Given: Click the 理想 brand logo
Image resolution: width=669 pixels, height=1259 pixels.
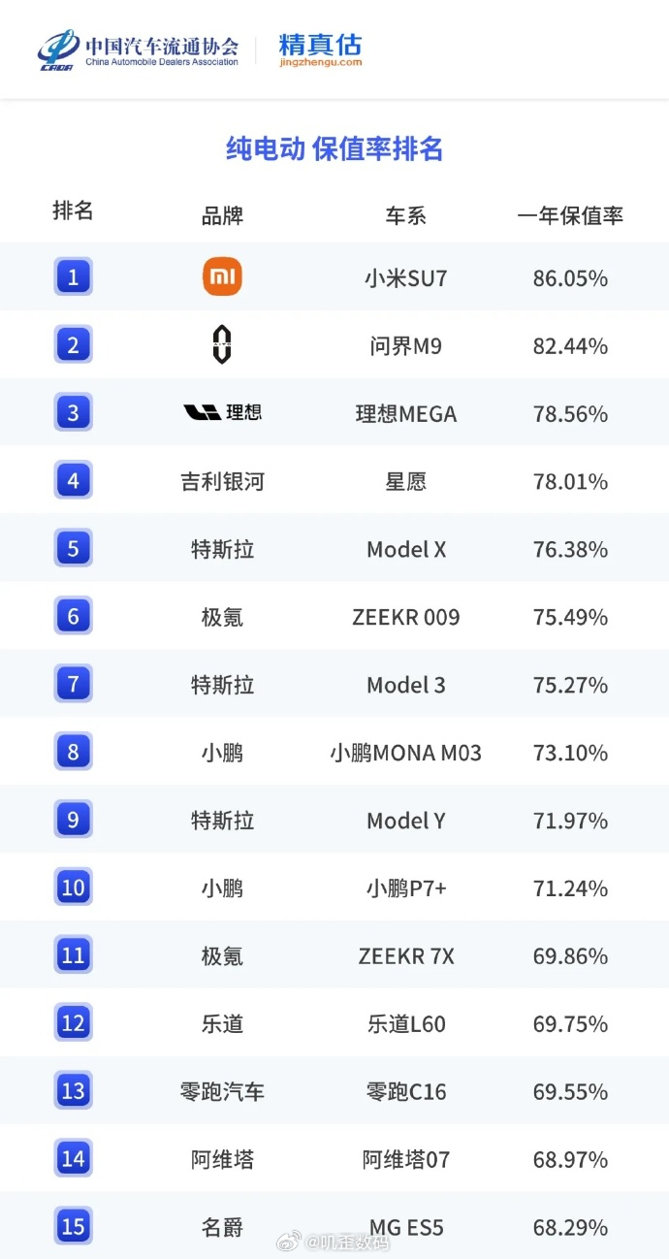Looking at the screenshot, I should click(x=222, y=413).
